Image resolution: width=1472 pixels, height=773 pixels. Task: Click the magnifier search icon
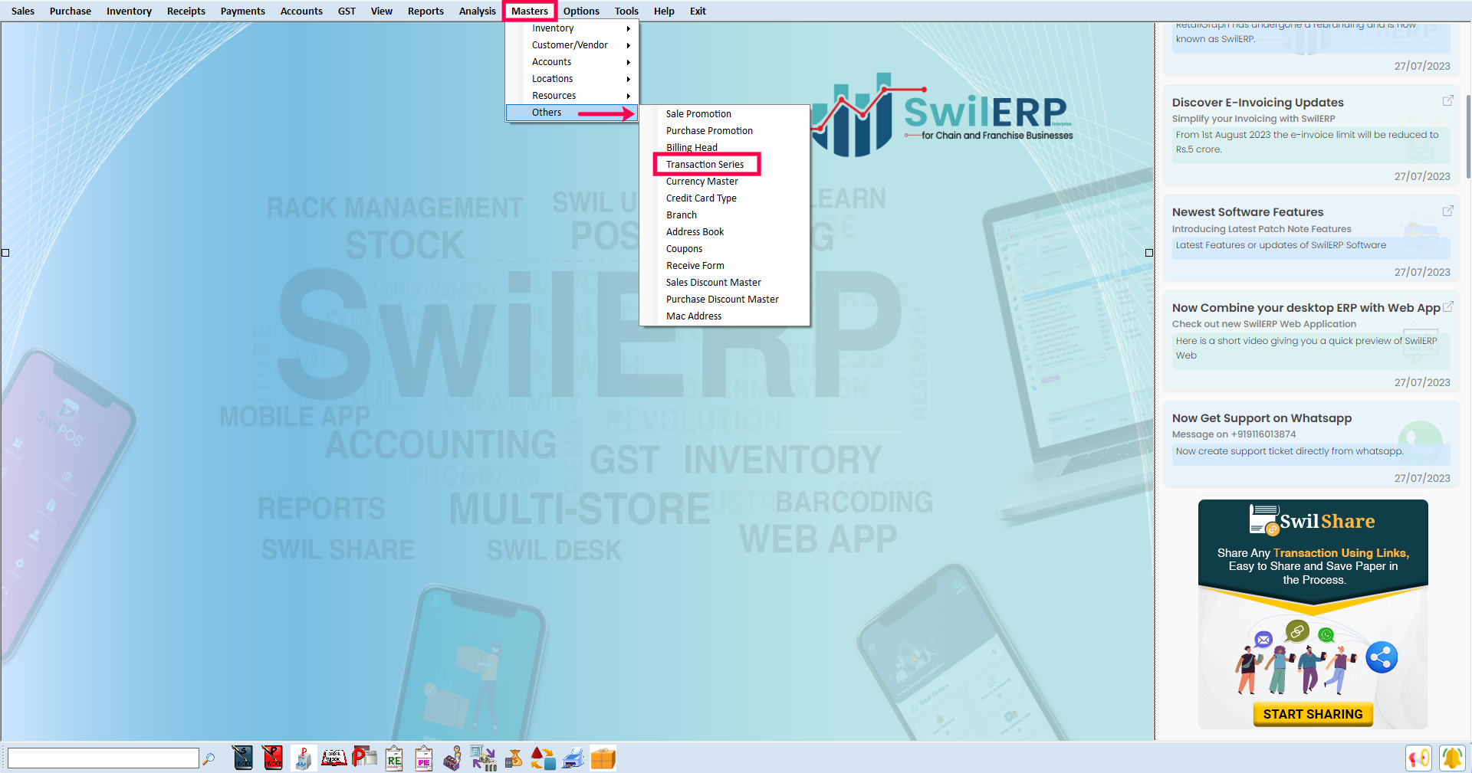pos(209,758)
